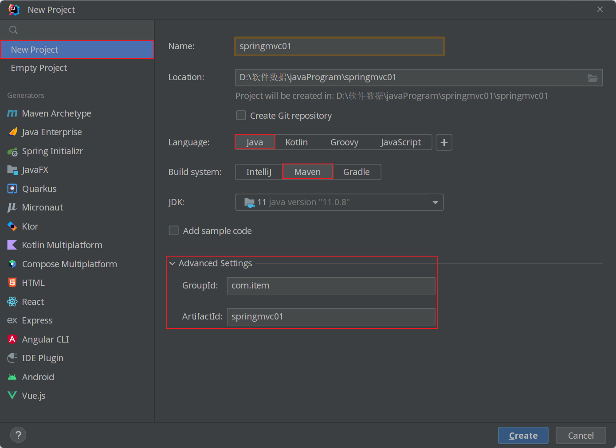Click the Generators section label
The height and width of the screenshot is (448, 616).
point(26,95)
